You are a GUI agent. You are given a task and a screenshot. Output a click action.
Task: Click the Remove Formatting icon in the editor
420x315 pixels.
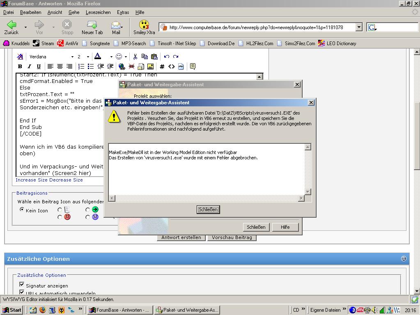click(20, 57)
